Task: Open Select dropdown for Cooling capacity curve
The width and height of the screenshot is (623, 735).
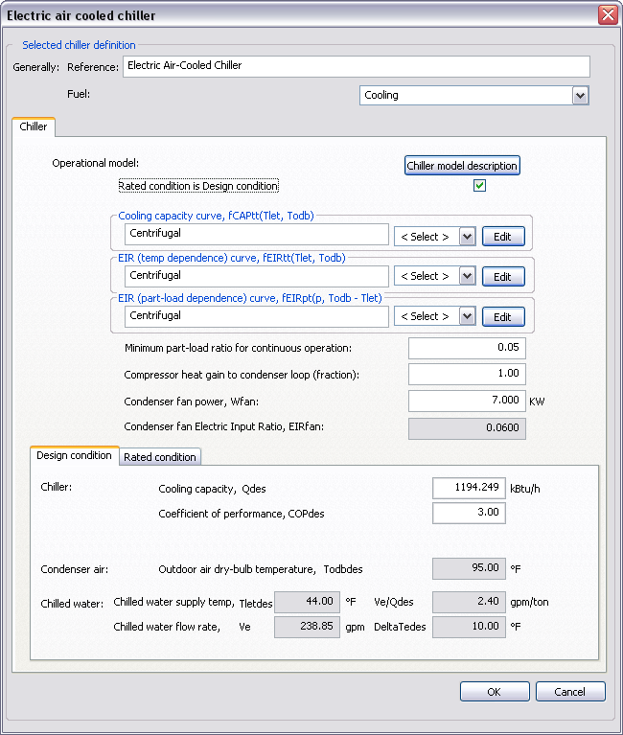Action: 467,236
